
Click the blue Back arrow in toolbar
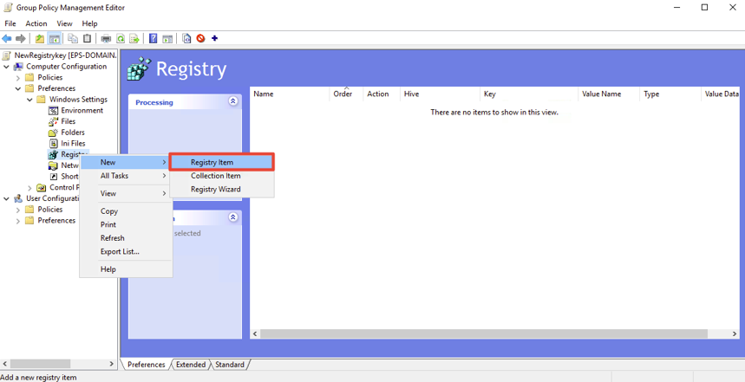7,38
